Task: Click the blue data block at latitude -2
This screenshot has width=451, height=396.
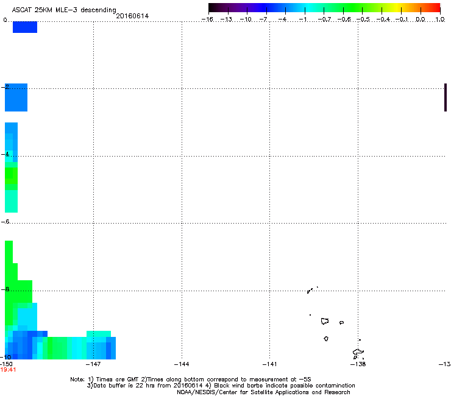Action: click(16, 97)
